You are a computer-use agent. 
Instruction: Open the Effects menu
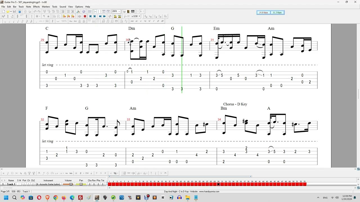pyautogui.click(x=36, y=7)
